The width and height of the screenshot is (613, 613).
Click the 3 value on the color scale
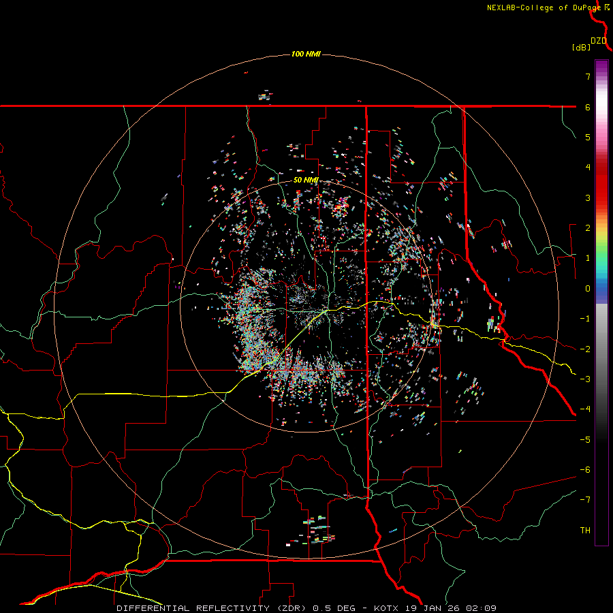[x=588, y=198]
